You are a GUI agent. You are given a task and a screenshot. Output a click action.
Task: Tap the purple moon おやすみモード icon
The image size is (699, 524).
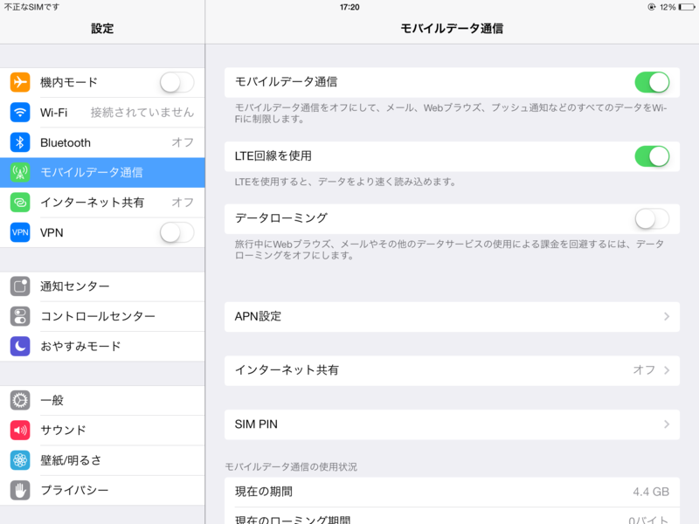coord(20,346)
